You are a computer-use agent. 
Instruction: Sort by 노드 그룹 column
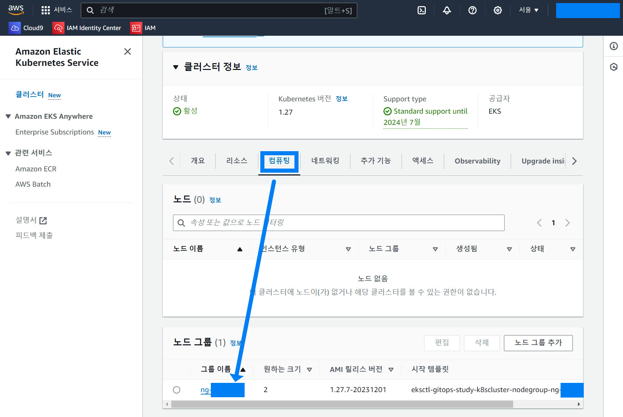tap(435, 249)
